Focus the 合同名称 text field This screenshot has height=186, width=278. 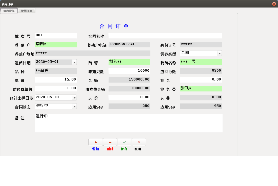click(165, 36)
